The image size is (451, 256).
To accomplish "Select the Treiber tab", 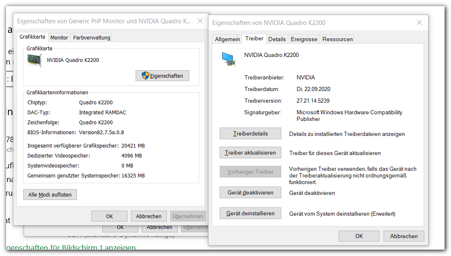I will (254, 39).
